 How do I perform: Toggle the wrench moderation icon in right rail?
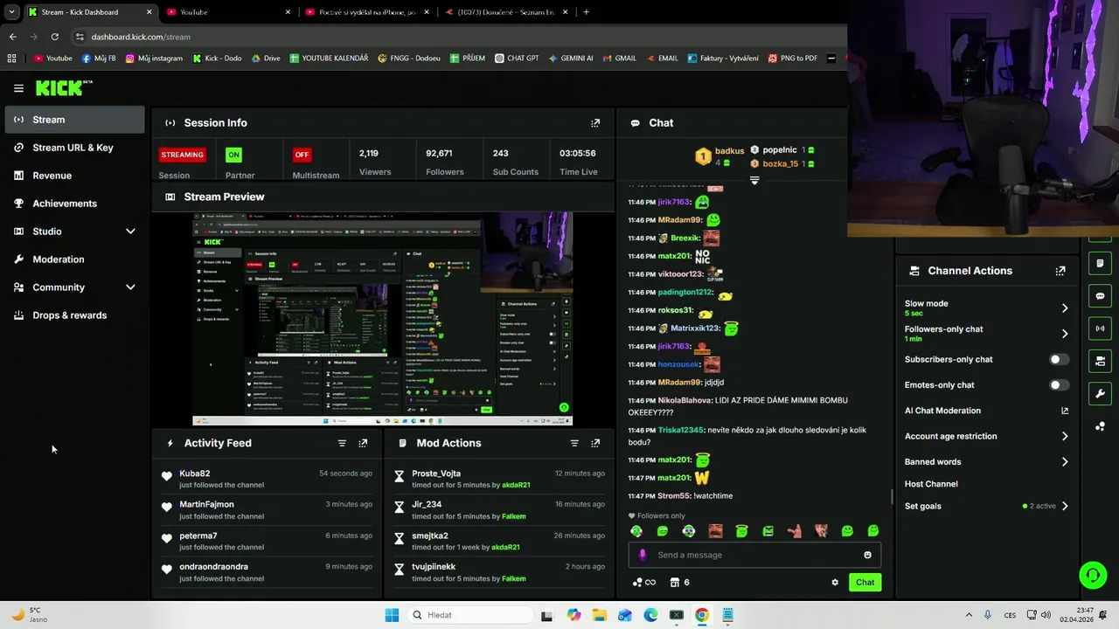coord(1100,393)
